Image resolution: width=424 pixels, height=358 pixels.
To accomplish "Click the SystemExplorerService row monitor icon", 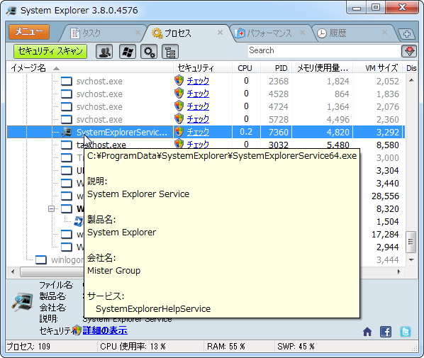I will tap(66, 132).
